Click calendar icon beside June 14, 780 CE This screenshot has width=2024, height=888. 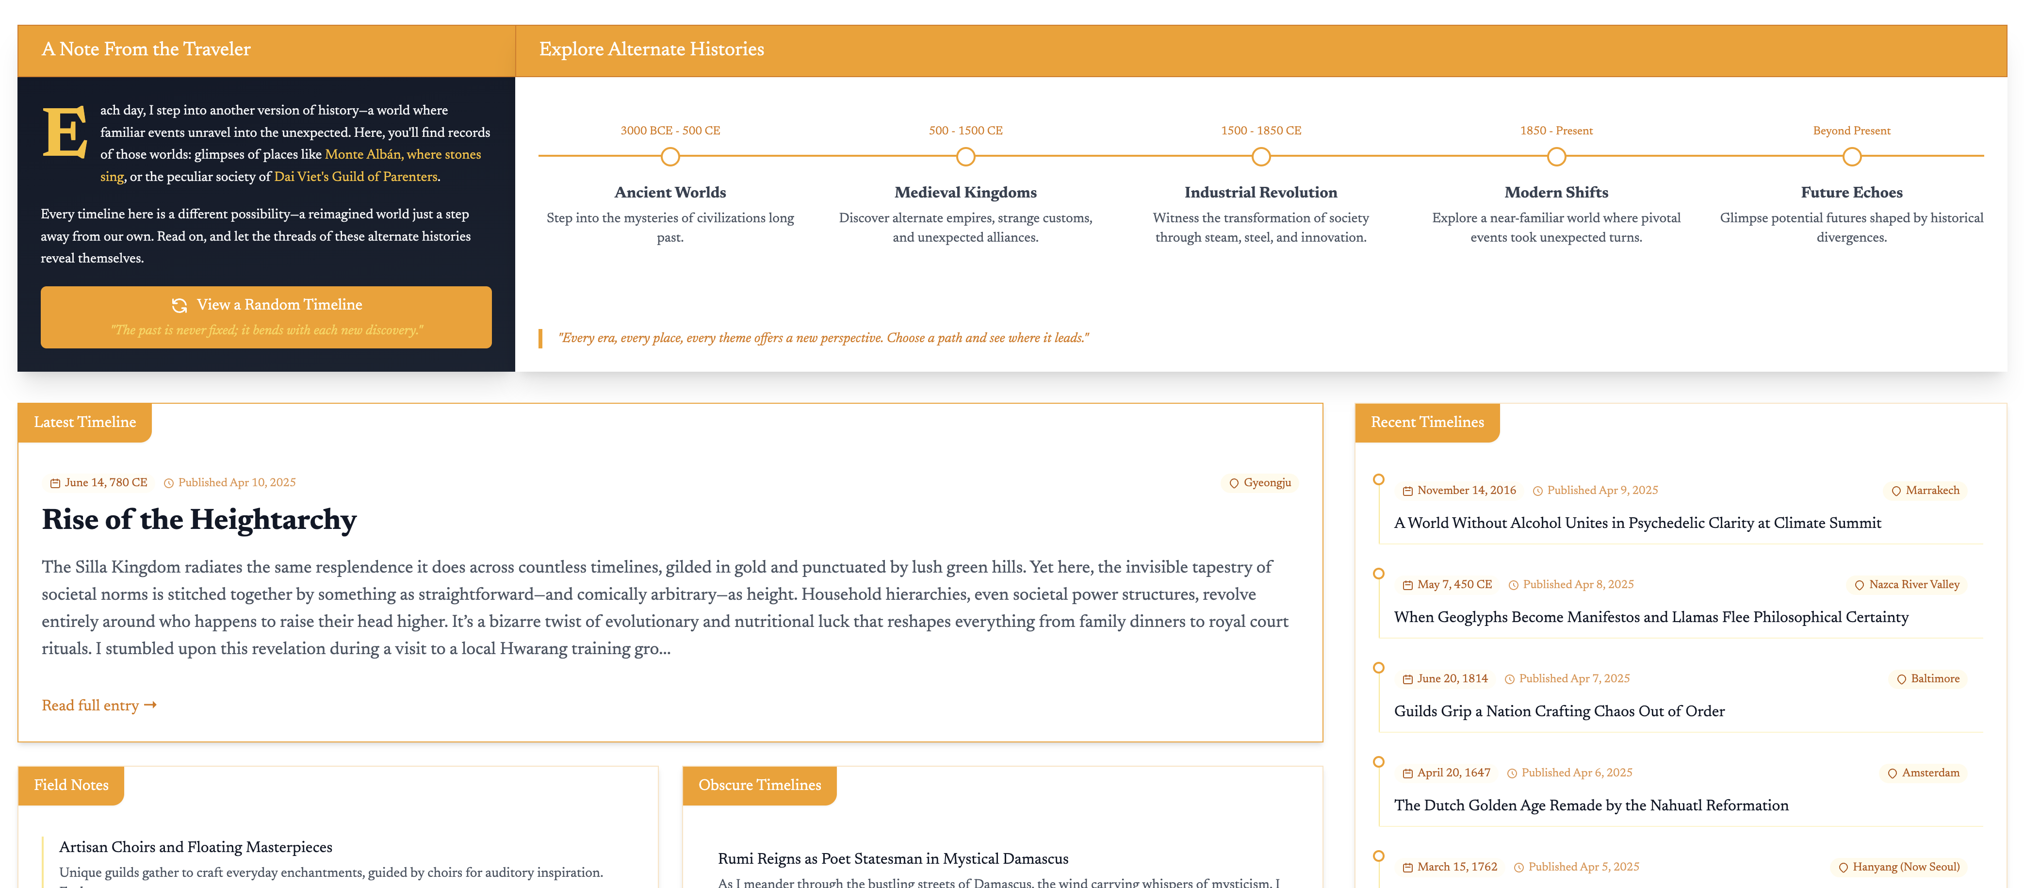[55, 483]
